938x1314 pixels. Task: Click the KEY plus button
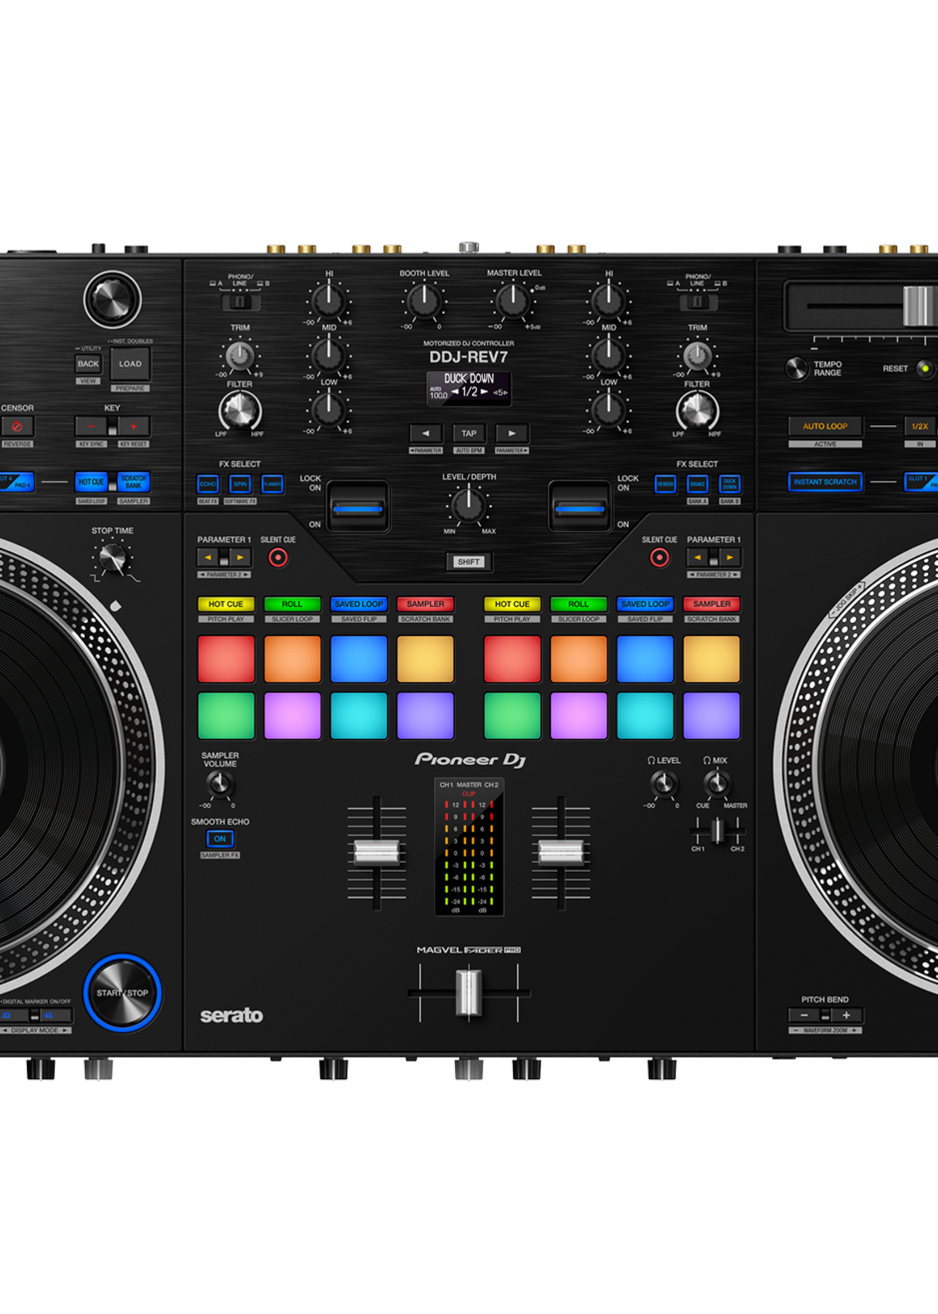[133, 427]
